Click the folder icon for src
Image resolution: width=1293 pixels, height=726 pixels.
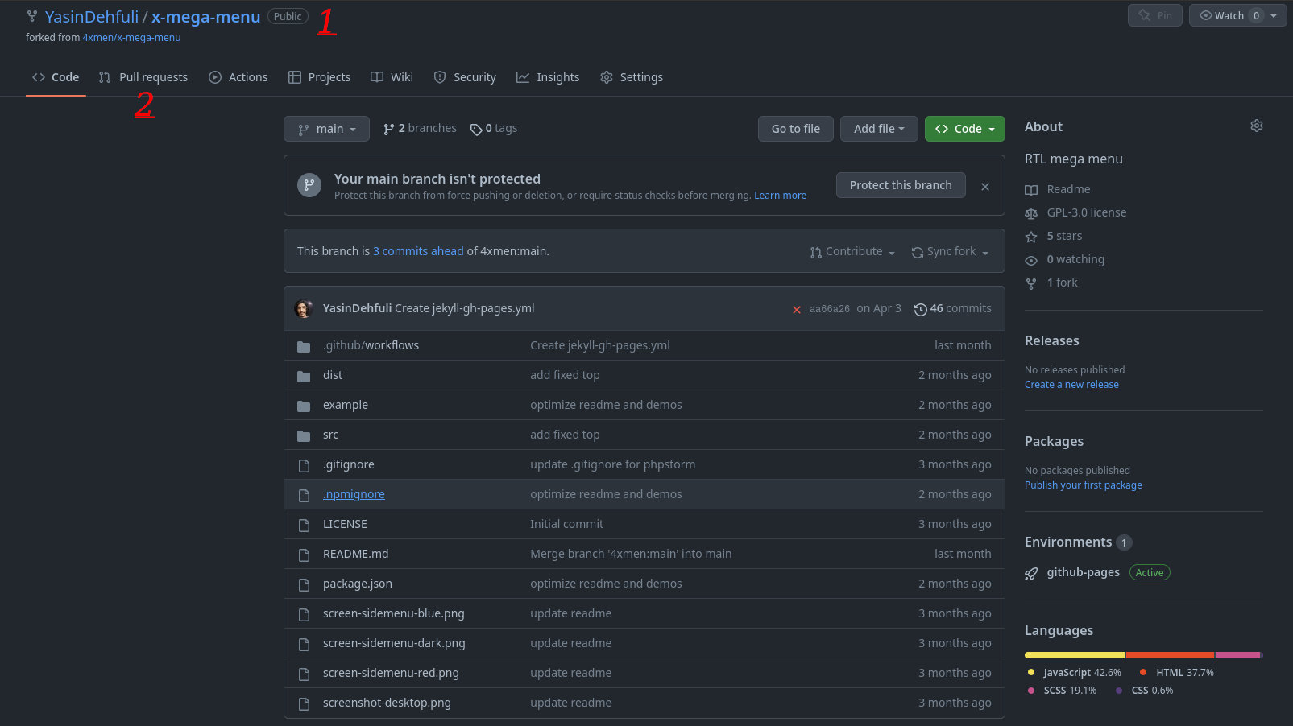(304, 435)
